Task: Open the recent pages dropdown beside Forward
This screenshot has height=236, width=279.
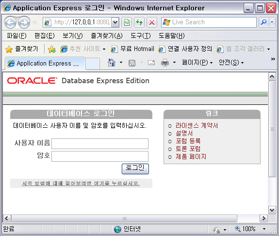Action: pos(35,23)
